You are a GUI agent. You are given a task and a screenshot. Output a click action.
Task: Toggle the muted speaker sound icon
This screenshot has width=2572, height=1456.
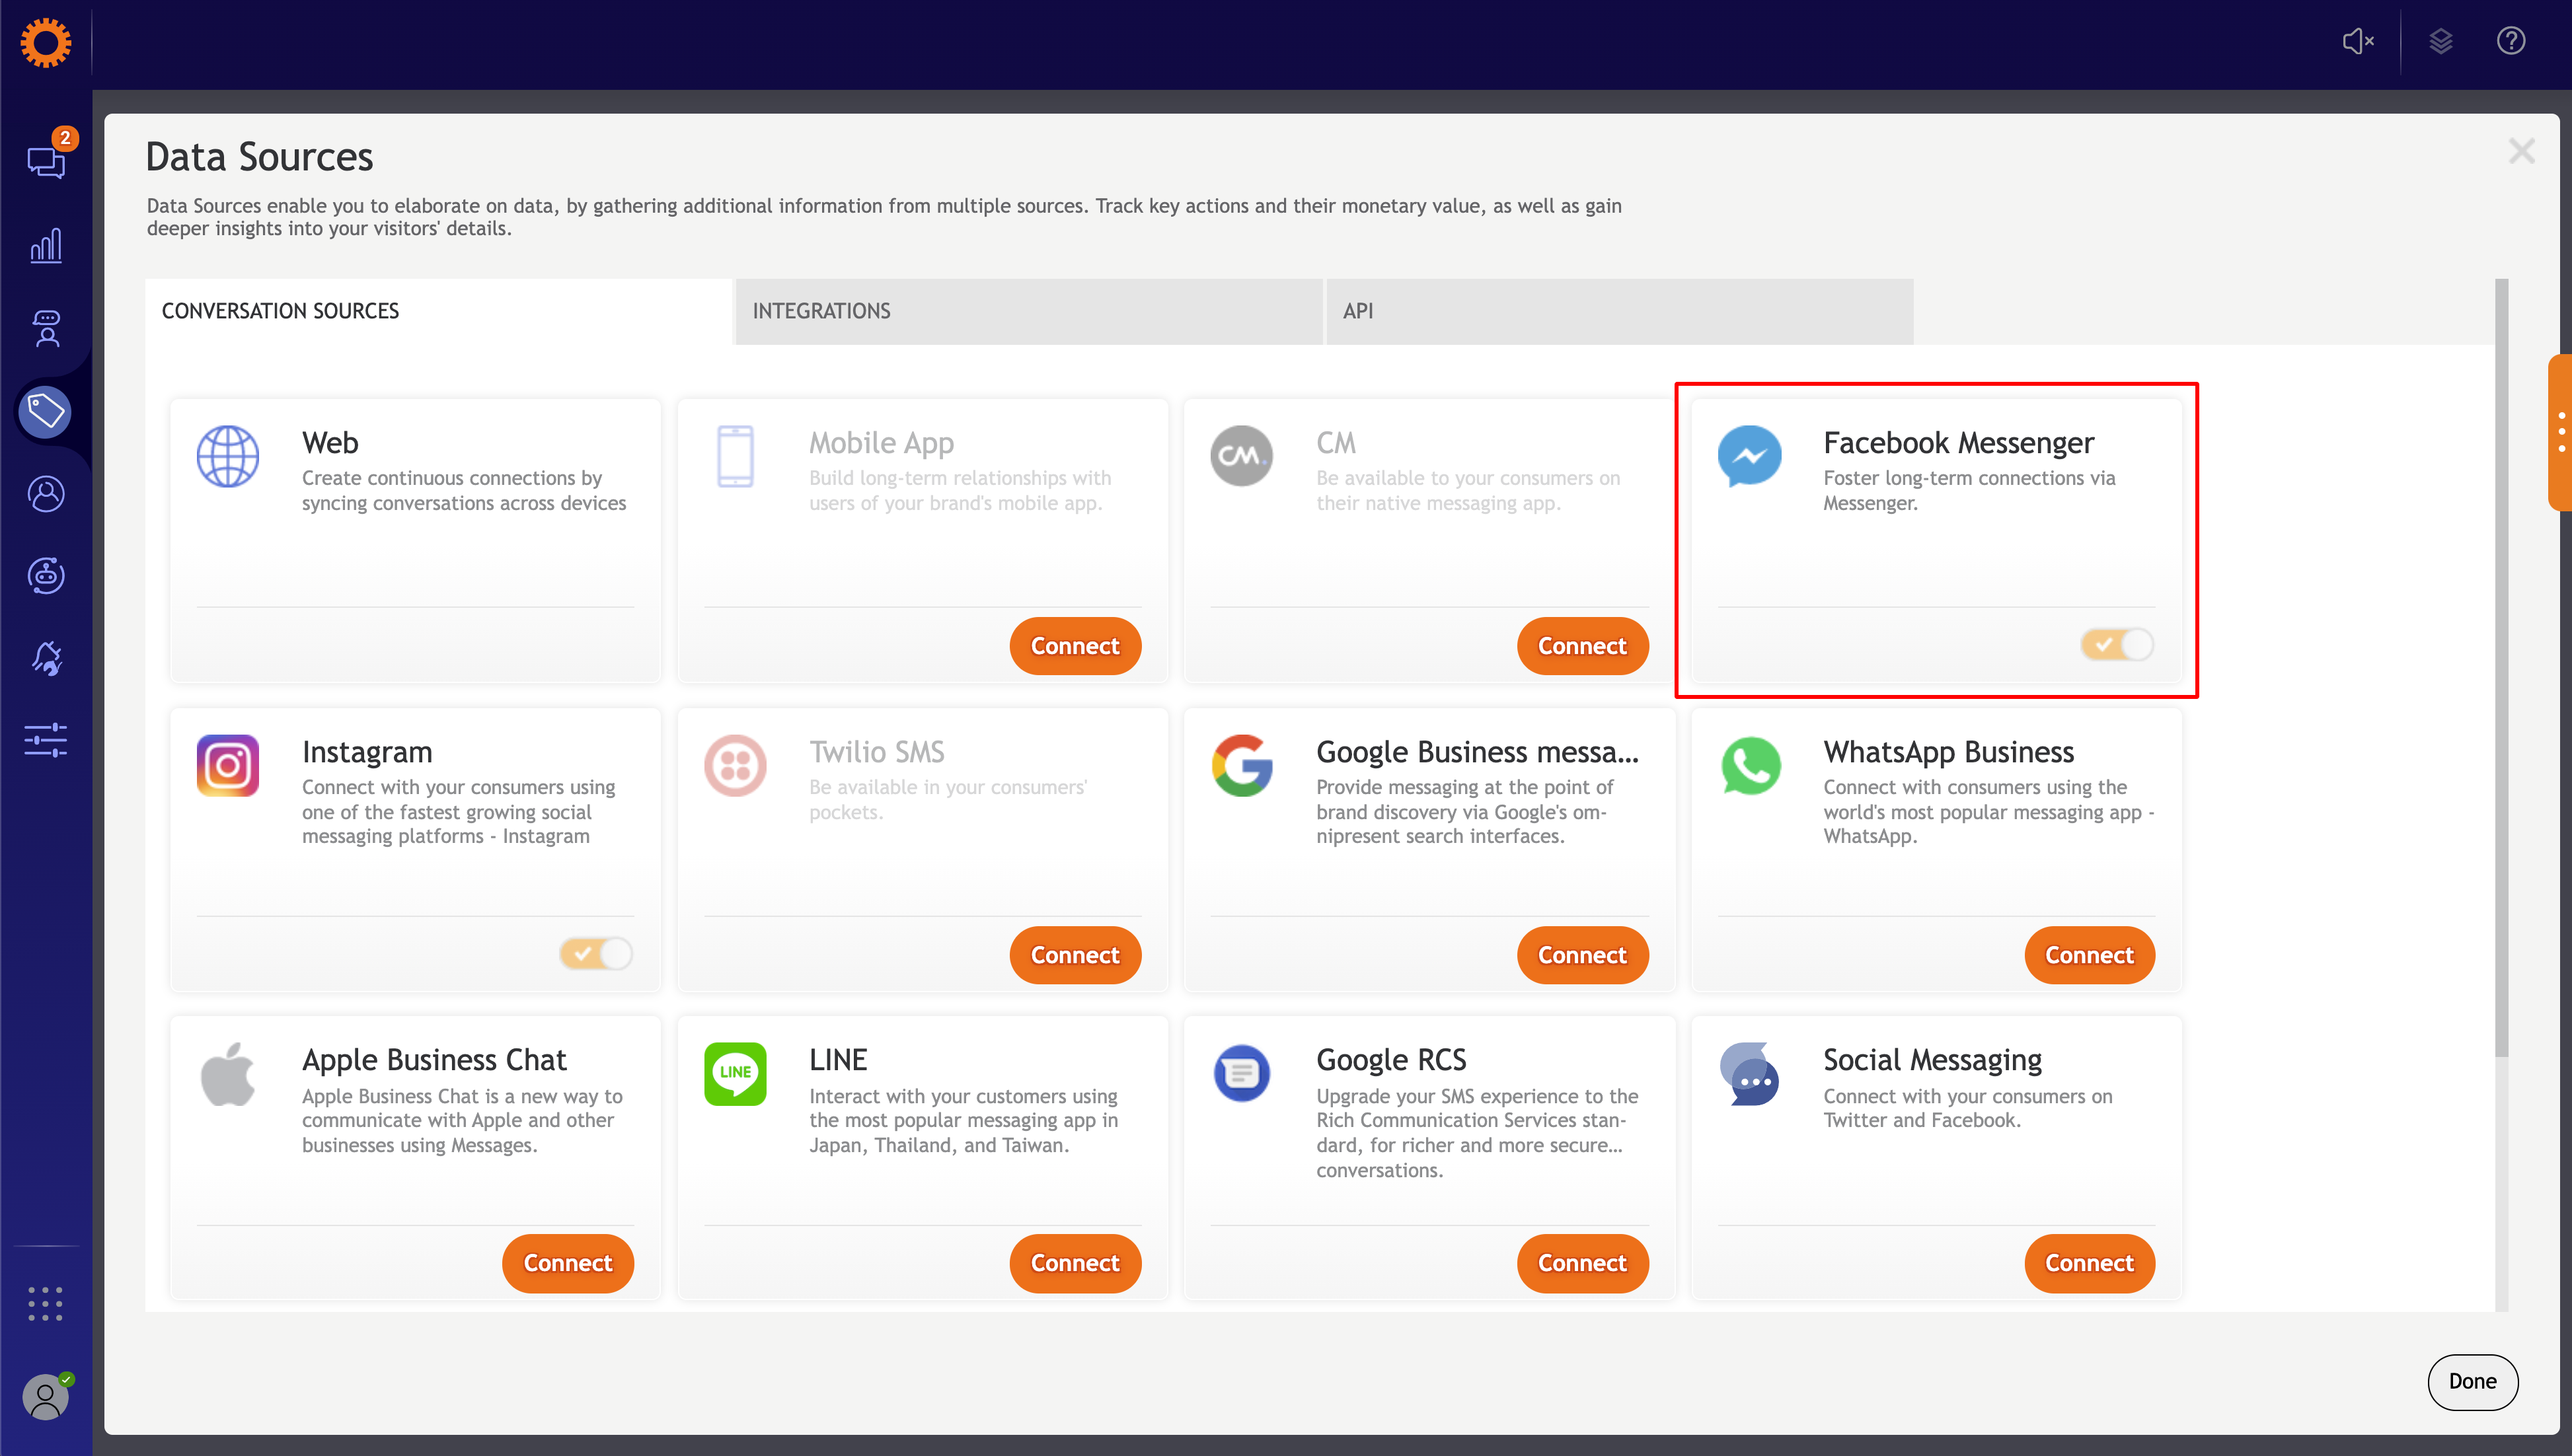[x=2358, y=41]
